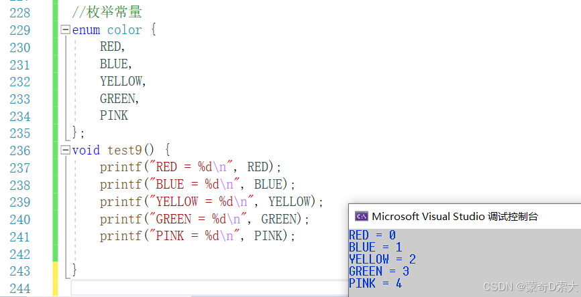Click the GREEN enumerator on line 233

coord(119,98)
